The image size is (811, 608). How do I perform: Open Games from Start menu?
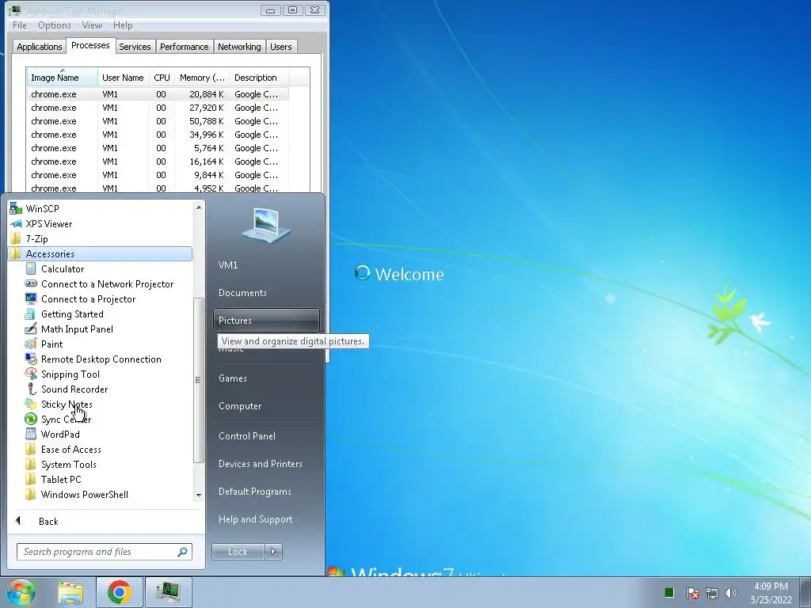point(233,378)
